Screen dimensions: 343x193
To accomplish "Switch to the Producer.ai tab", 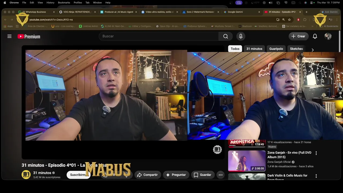I will pyautogui.click(x=118, y=12).
